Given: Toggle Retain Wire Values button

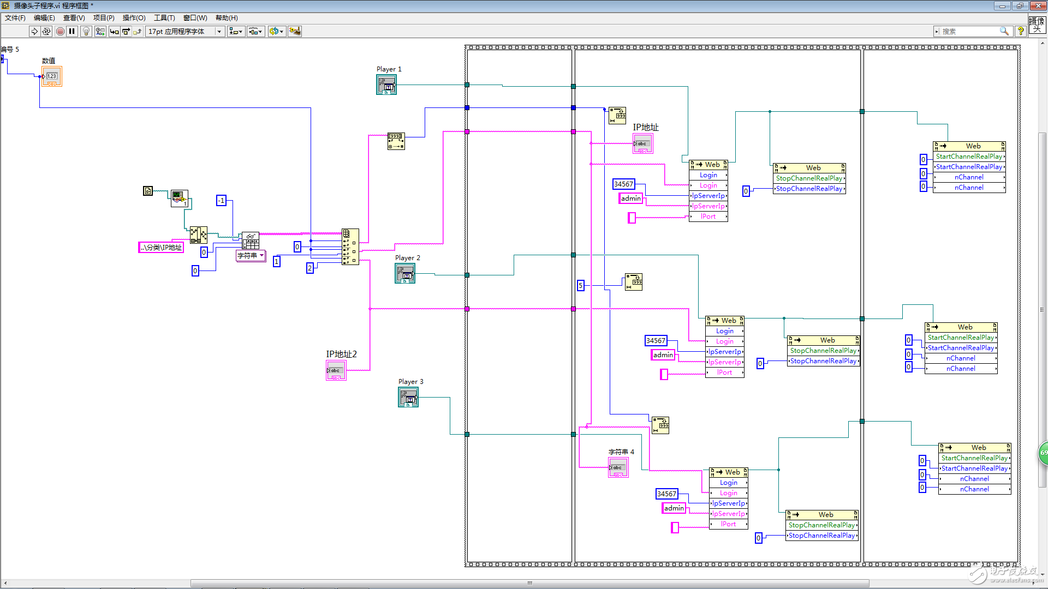Looking at the screenshot, I should point(100,31).
